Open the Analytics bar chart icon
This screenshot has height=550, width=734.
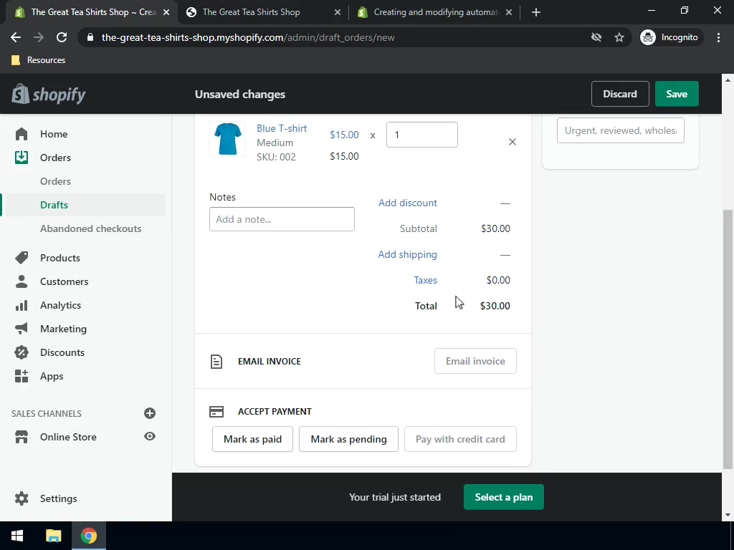[x=22, y=305]
